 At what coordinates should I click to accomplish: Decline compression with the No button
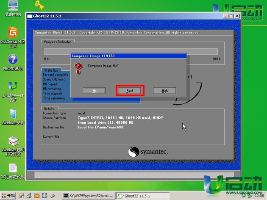95,91
